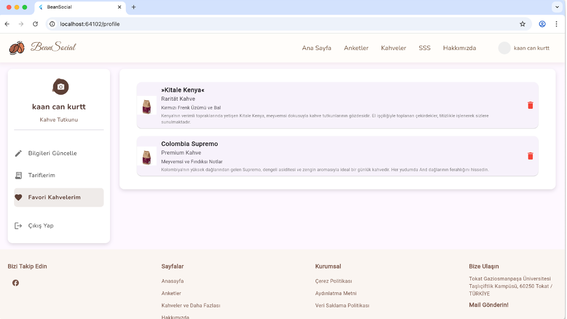Open the Anketler footer link

171,293
